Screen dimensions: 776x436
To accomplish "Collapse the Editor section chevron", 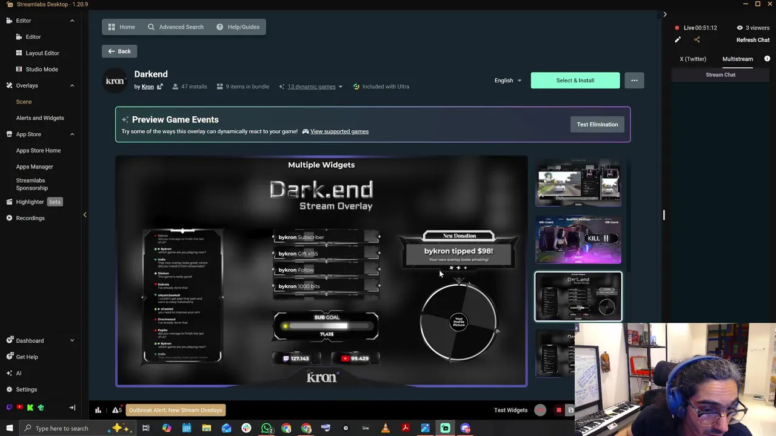I will pos(72,21).
